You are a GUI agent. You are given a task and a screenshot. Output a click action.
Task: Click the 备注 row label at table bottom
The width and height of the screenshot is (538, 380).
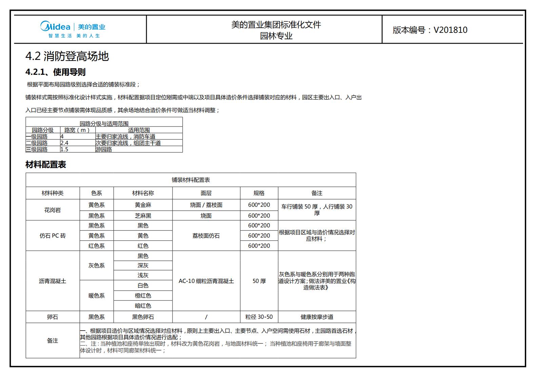click(x=53, y=341)
